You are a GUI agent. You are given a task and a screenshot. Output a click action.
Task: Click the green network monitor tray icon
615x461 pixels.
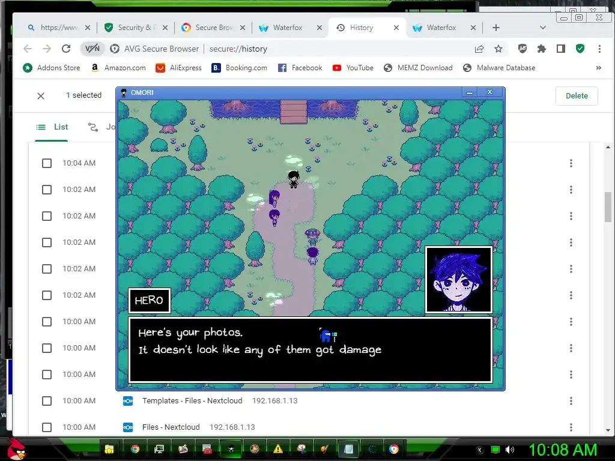(x=495, y=450)
